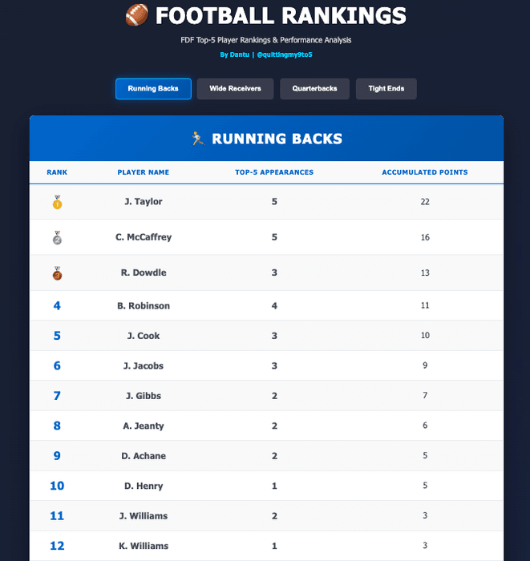This screenshot has width=530, height=561.
Task: Click the runner icon beside Running Backs heading
Action: tap(197, 139)
